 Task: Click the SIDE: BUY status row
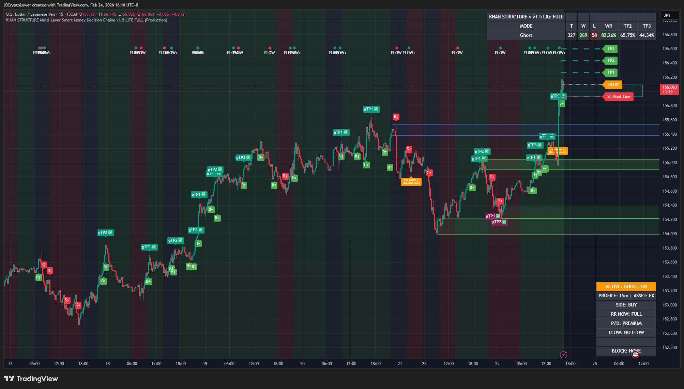tap(626, 305)
